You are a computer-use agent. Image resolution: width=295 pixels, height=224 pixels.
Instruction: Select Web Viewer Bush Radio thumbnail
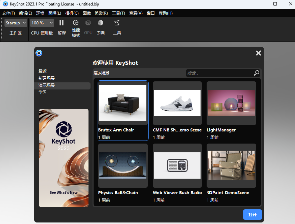177,165
